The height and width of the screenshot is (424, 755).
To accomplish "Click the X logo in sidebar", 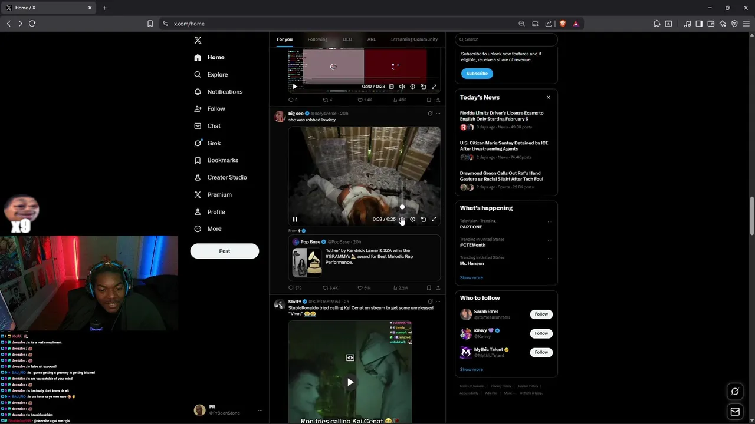I will coord(198,40).
